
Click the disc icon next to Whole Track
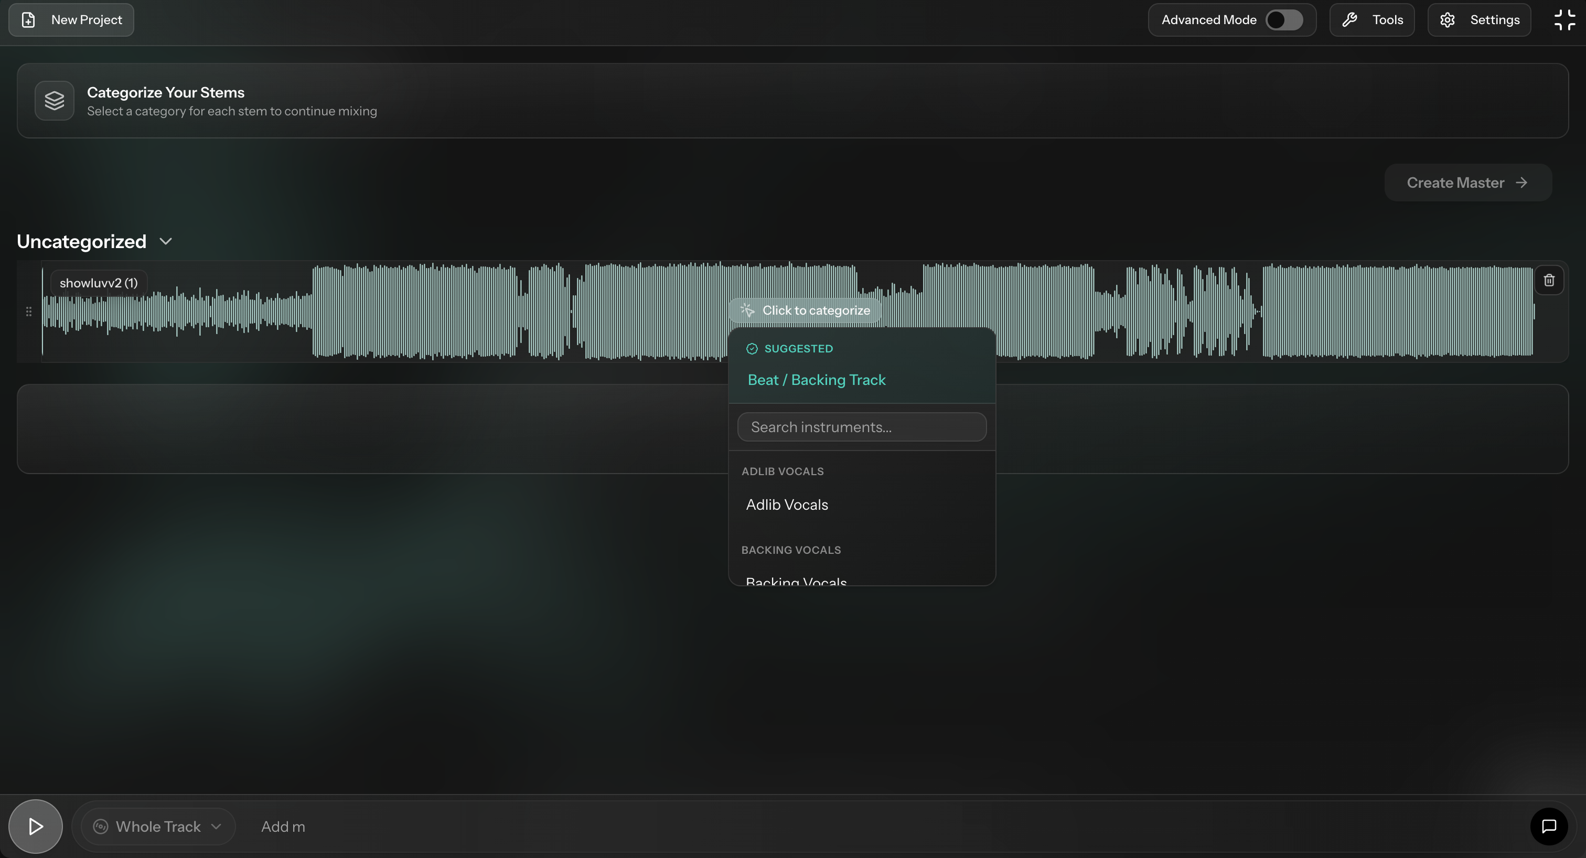point(100,827)
